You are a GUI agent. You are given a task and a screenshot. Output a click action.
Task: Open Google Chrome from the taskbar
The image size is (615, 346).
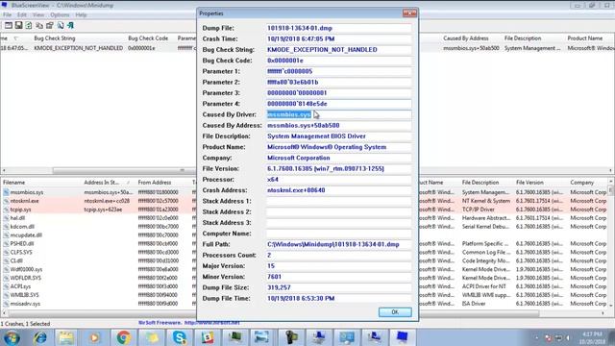tap(123, 337)
